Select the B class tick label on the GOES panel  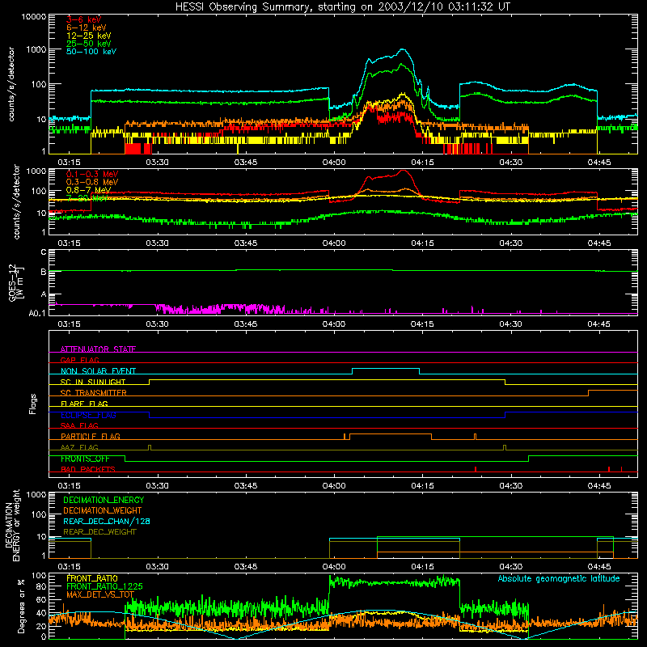[x=44, y=272]
